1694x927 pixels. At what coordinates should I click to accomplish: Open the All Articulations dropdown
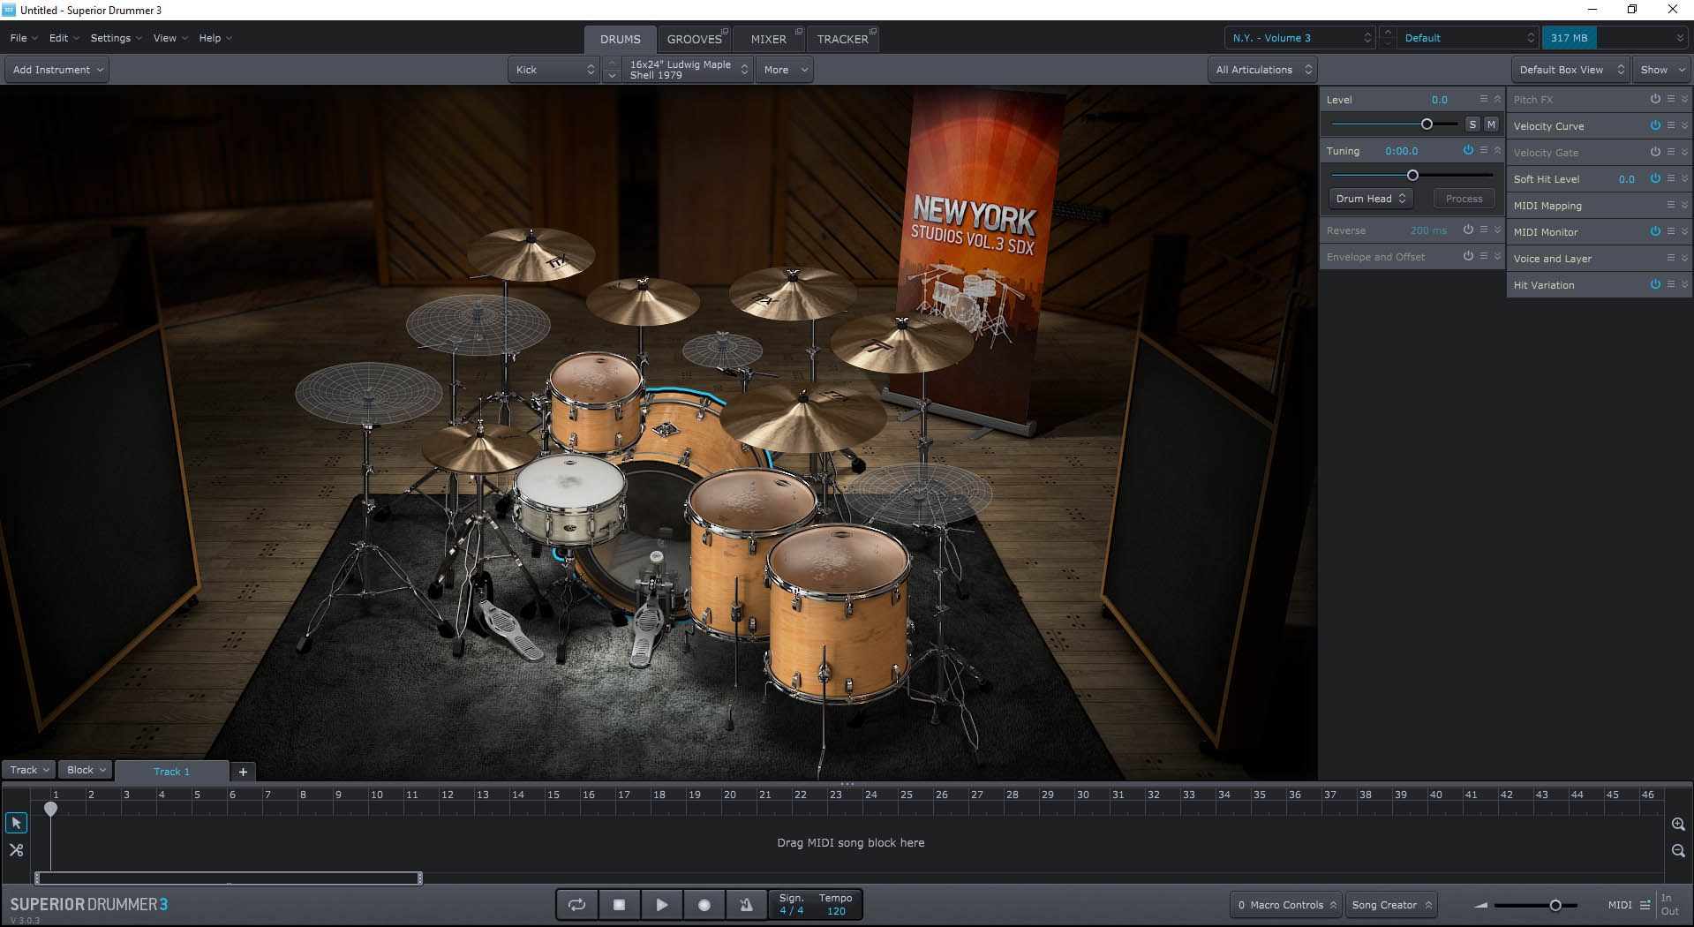coord(1262,70)
